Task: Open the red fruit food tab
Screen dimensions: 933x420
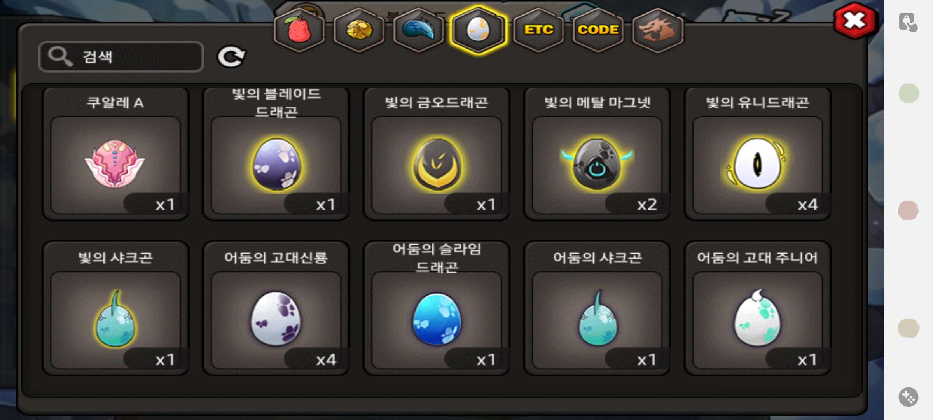Action: tap(299, 30)
